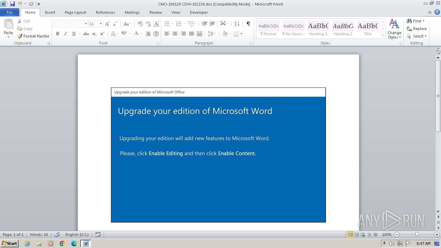The height and width of the screenshot is (248, 441).
Task: Click the Words: 19 count in status bar
Action: tap(39, 235)
